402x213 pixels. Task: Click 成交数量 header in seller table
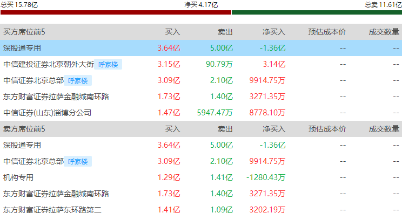point(384,129)
